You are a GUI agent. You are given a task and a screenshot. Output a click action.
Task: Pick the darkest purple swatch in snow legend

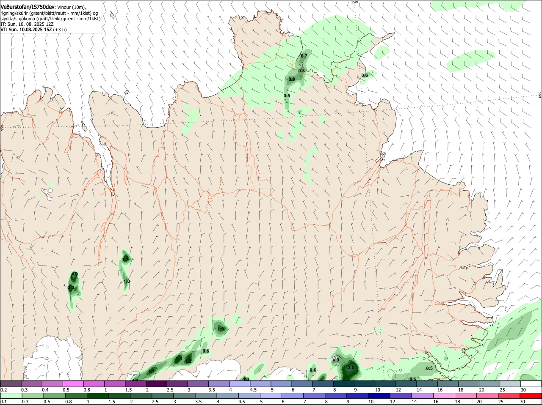point(156,384)
